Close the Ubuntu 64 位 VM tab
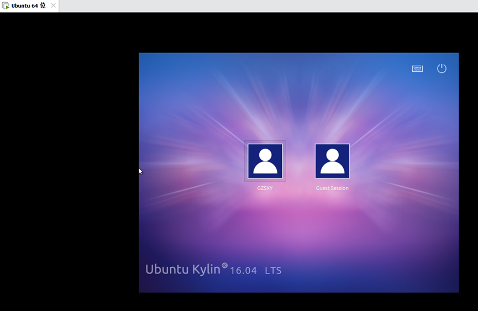This screenshot has width=478, height=311. tap(54, 6)
